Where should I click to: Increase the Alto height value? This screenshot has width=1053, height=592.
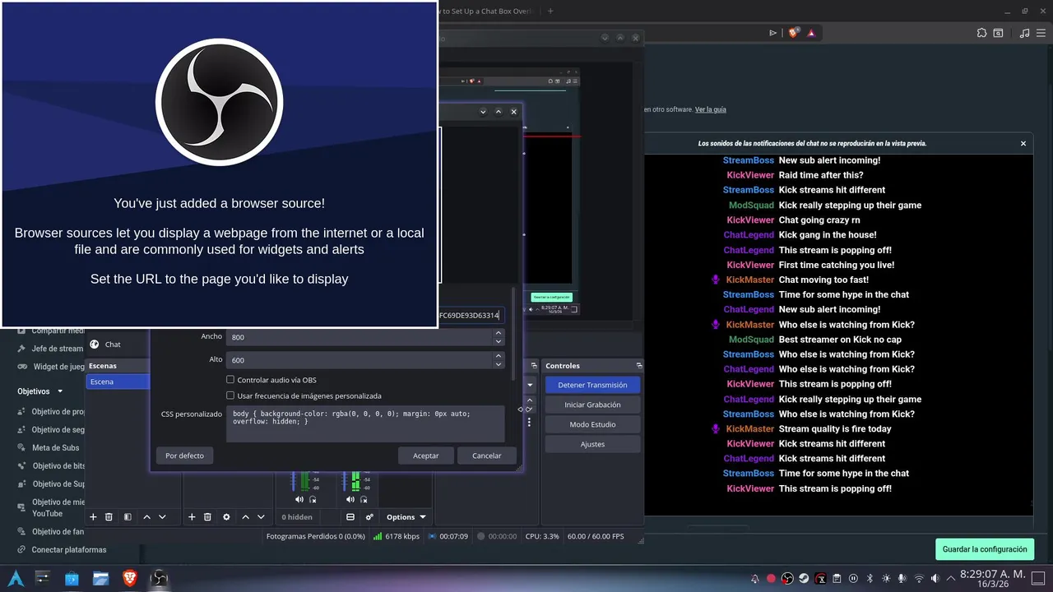click(x=498, y=356)
